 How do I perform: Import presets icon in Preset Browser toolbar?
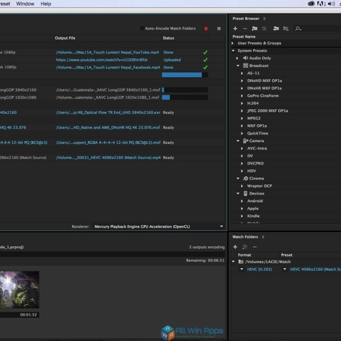click(276, 29)
